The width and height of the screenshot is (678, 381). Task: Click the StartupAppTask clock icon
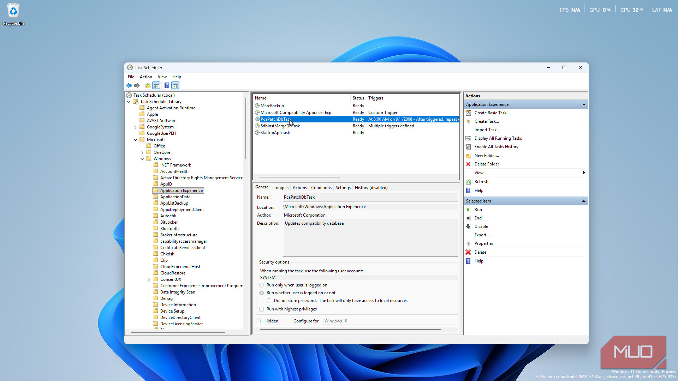click(x=257, y=133)
